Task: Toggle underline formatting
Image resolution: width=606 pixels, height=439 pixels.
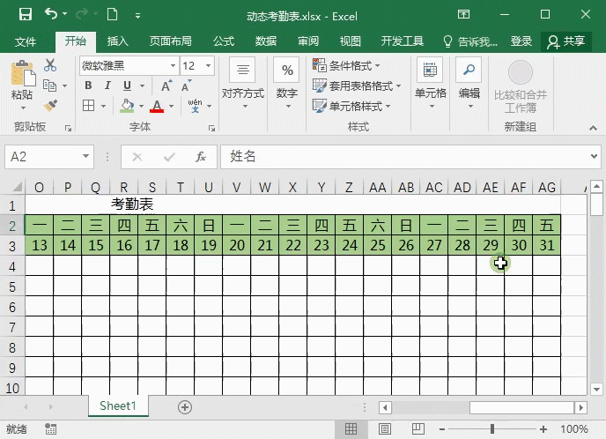Action: 127,86
